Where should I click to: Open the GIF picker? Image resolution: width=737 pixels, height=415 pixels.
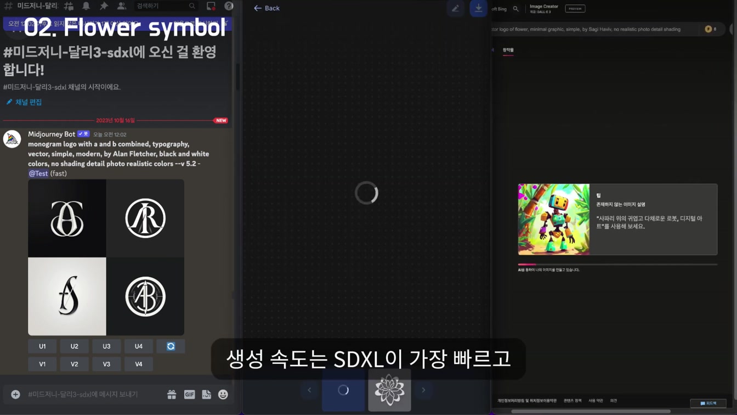(189, 395)
